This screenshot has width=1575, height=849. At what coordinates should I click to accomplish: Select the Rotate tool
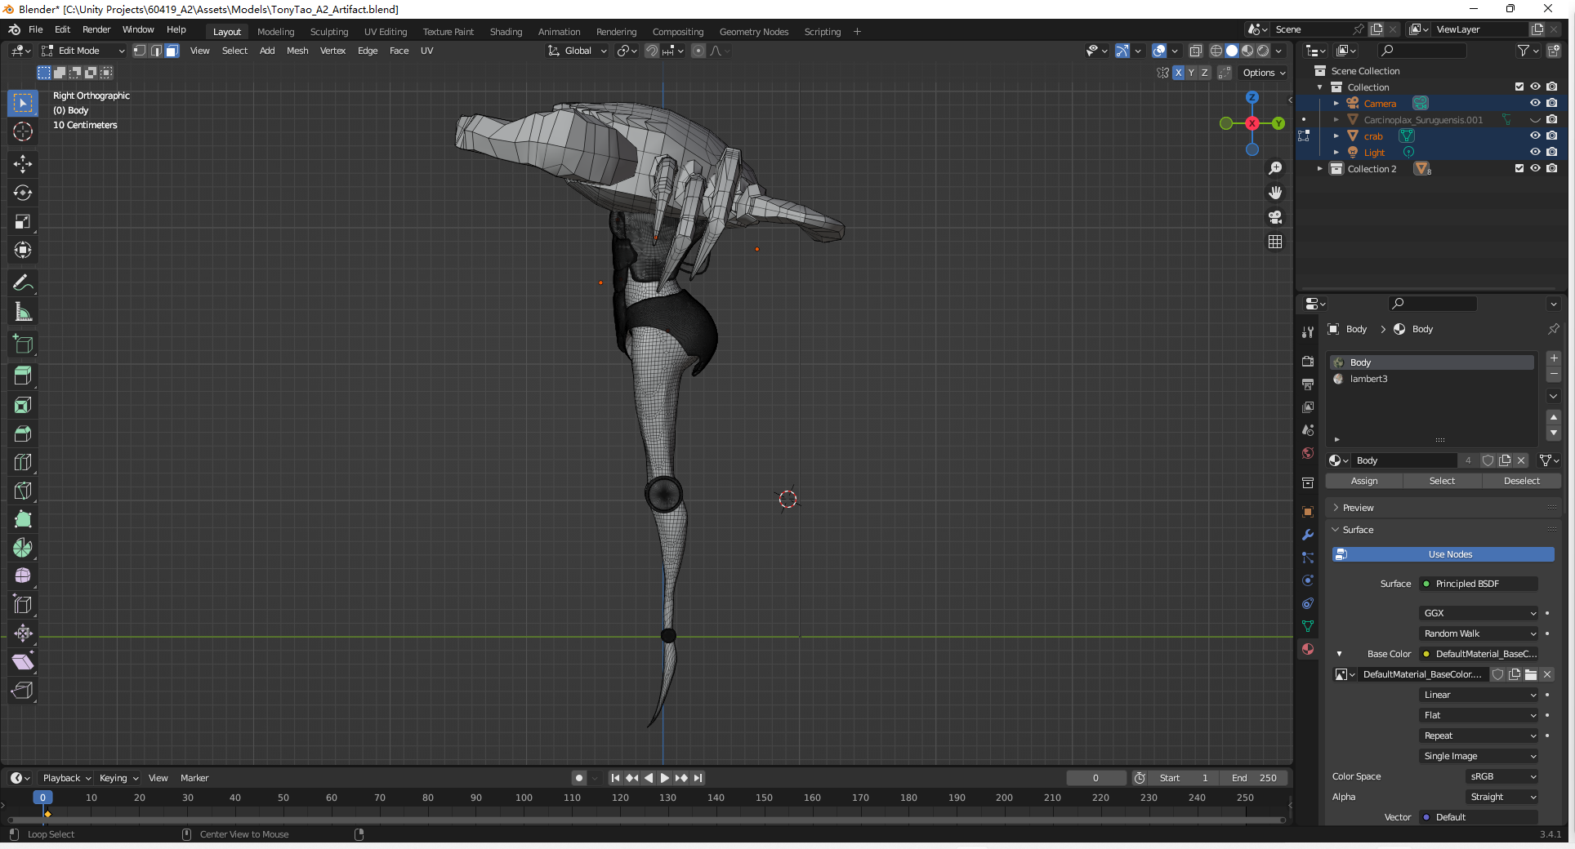(x=23, y=193)
